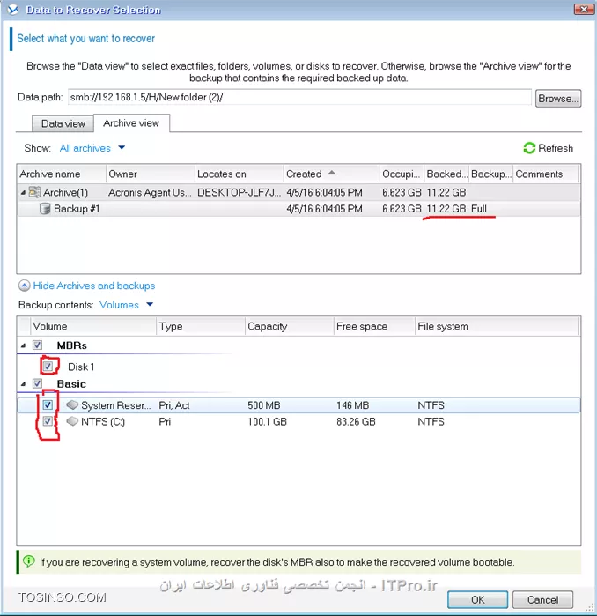Image resolution: width=597 pixels, height=616 pixels.
Task: Click the Owner column header
Action: [x=151, y=174]
